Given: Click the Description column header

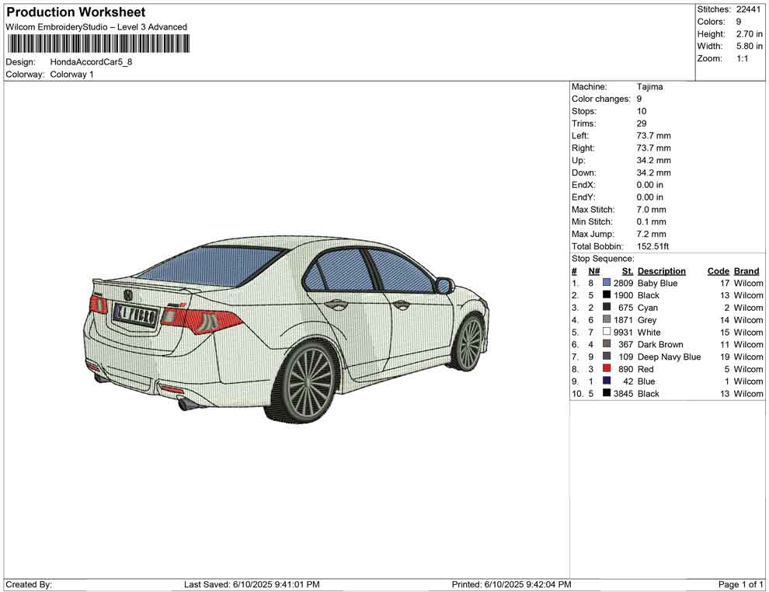Looking at the screenshot, I should point(661,271).
